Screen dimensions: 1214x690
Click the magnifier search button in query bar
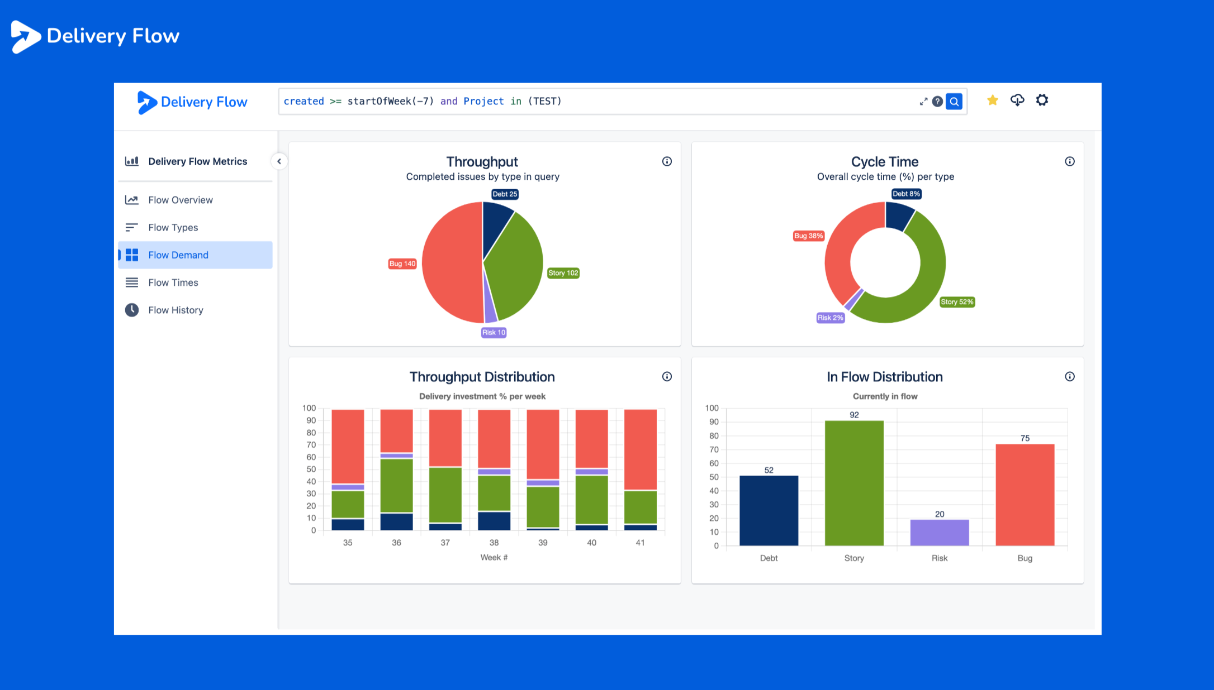pyautogui.click(x=954, y=102)
